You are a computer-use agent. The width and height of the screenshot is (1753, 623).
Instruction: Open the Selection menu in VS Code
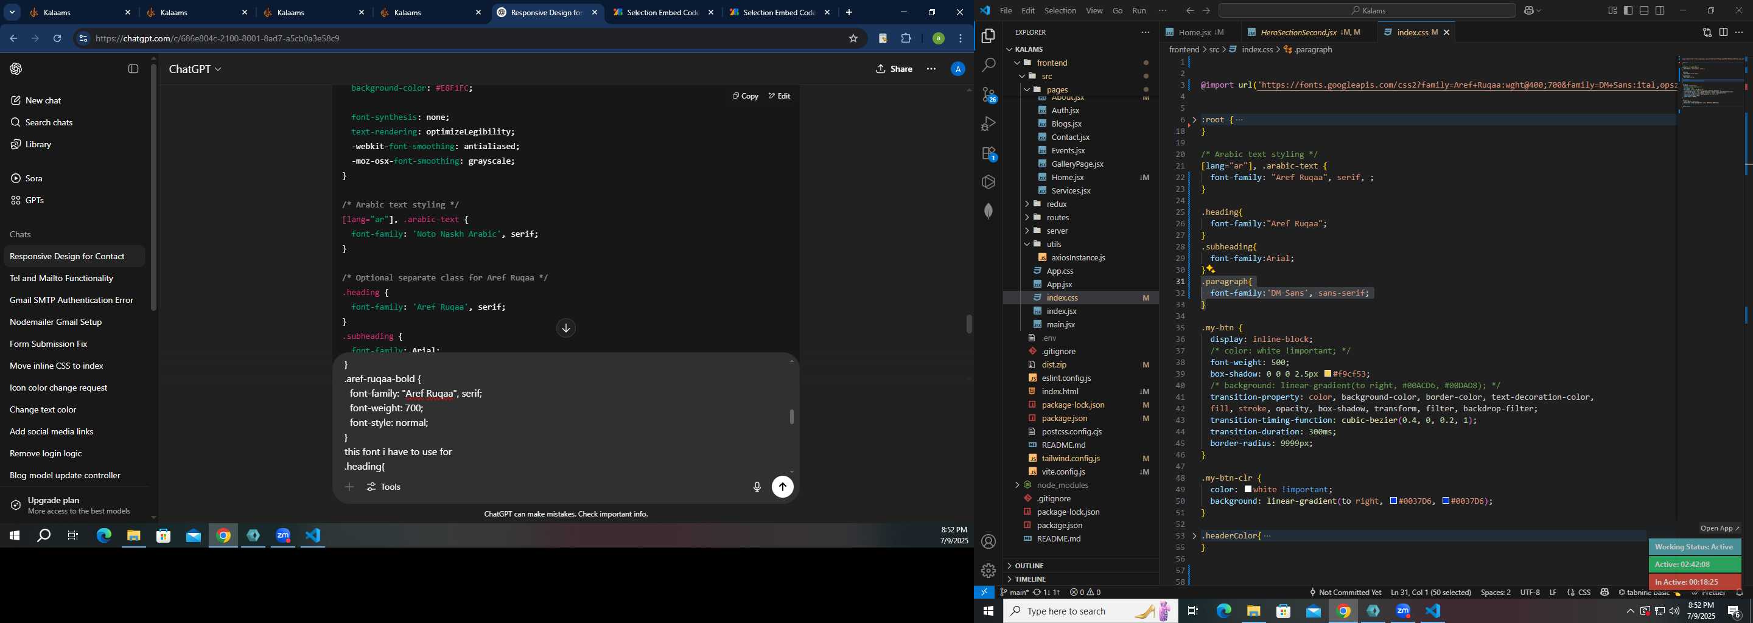tap(1060, 11)
